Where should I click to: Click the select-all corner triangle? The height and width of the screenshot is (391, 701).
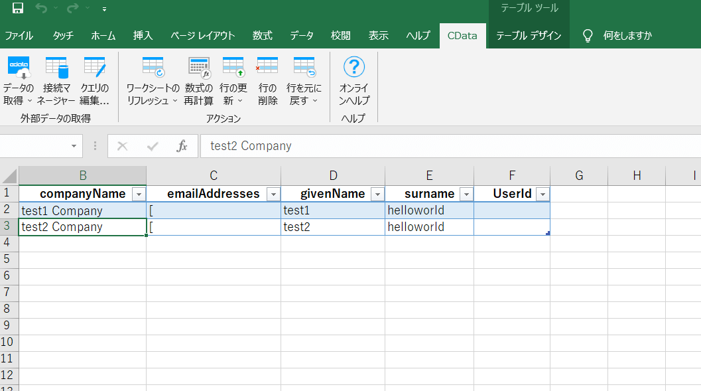(x=9, y=177)
